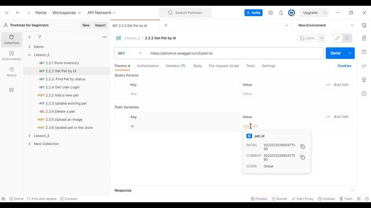Go forward with the right arrow
371x208 pixels.
tap(28, 13)
